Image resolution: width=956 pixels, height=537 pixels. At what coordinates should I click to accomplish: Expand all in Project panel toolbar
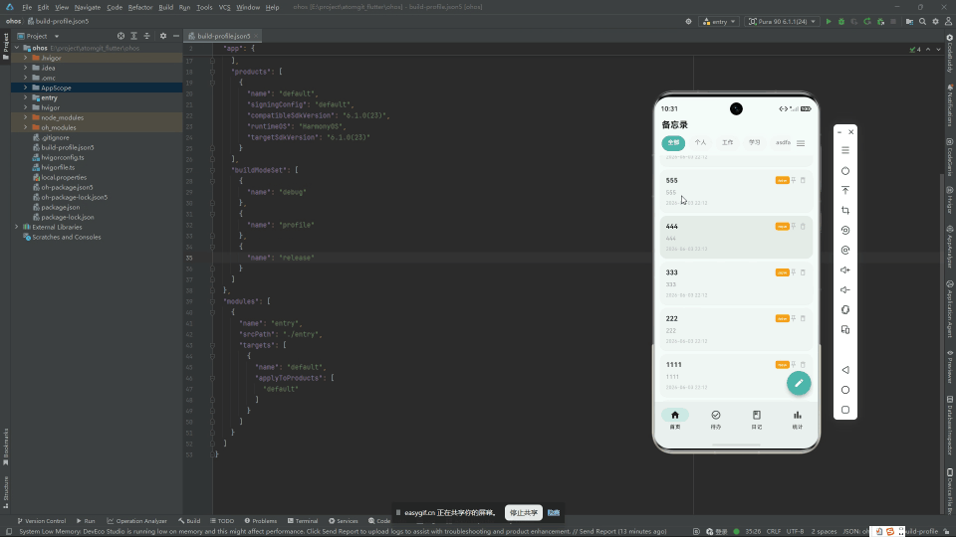point(133,36)
